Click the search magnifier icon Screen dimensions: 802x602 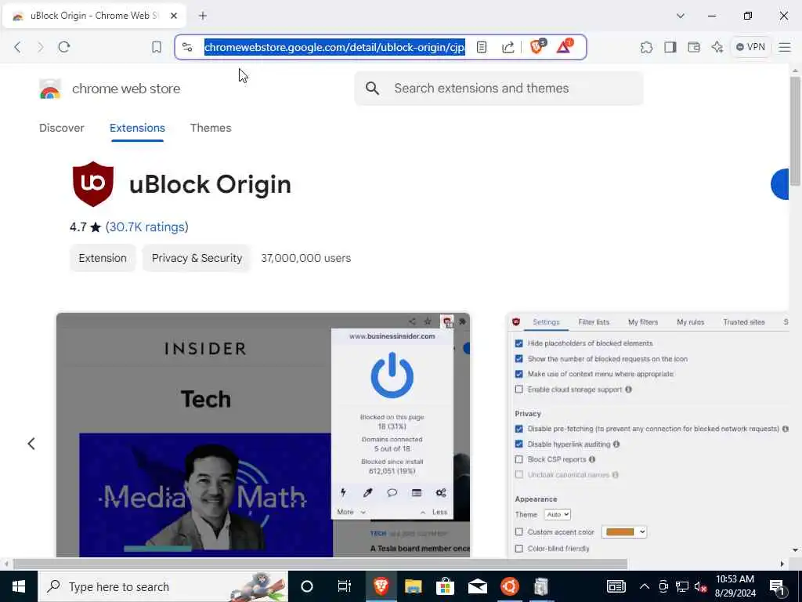(x=372, y=89)
